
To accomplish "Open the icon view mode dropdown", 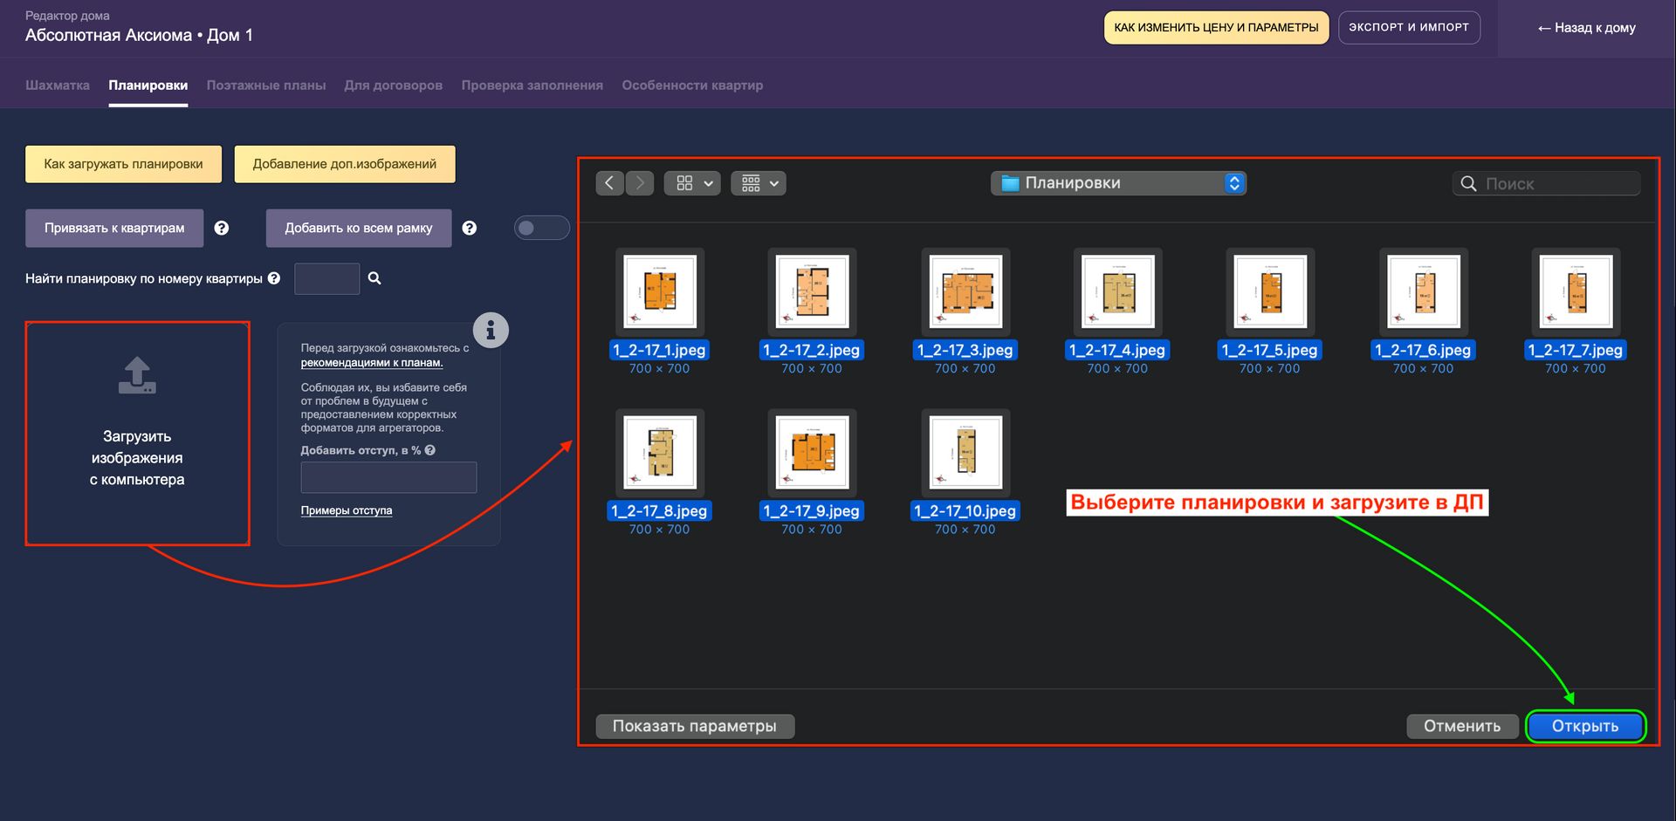I will (x=692, y=183).
